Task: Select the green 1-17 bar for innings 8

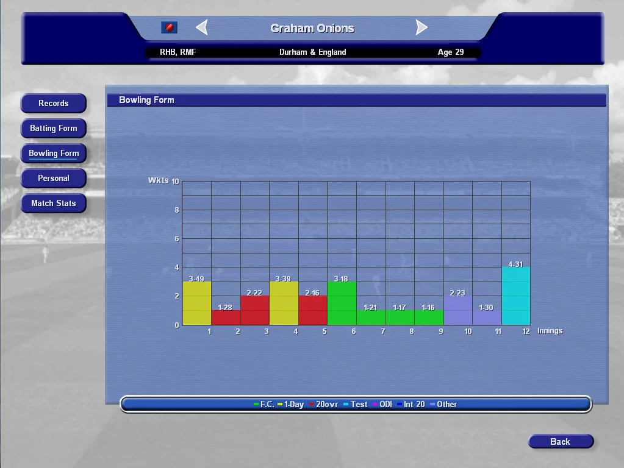Action: click(x=400, y=317)
